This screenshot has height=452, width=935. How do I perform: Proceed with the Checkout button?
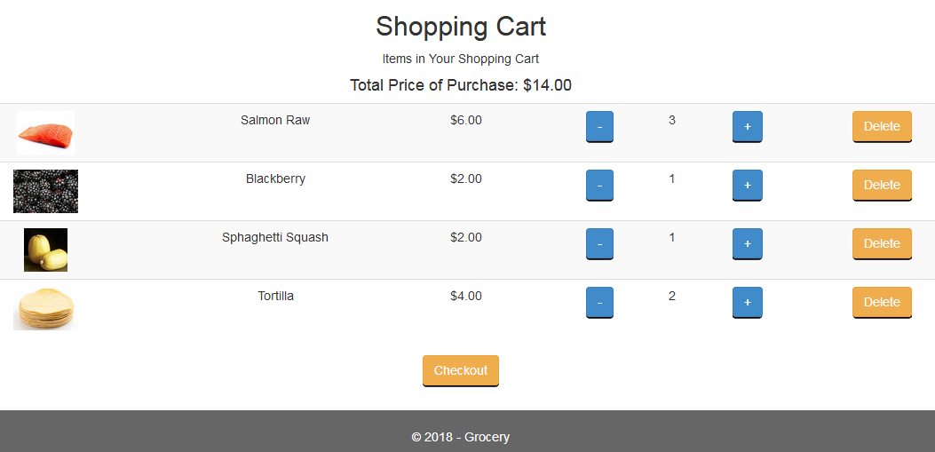[x=460, y=371]
